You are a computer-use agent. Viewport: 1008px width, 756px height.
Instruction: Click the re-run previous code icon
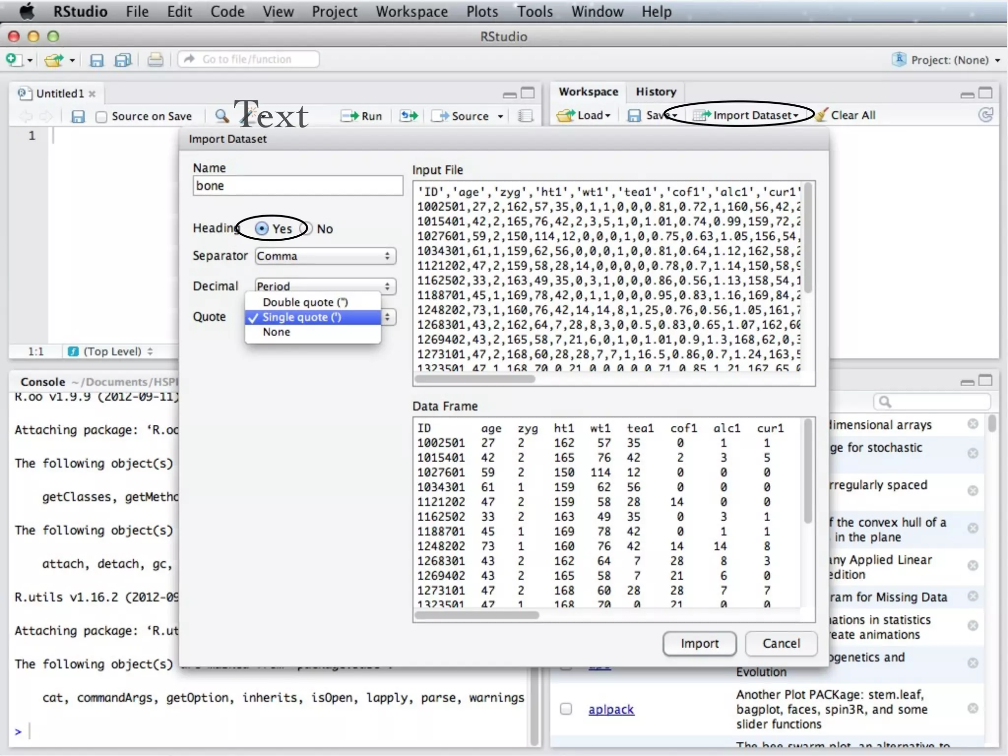(x=409, y=116)
